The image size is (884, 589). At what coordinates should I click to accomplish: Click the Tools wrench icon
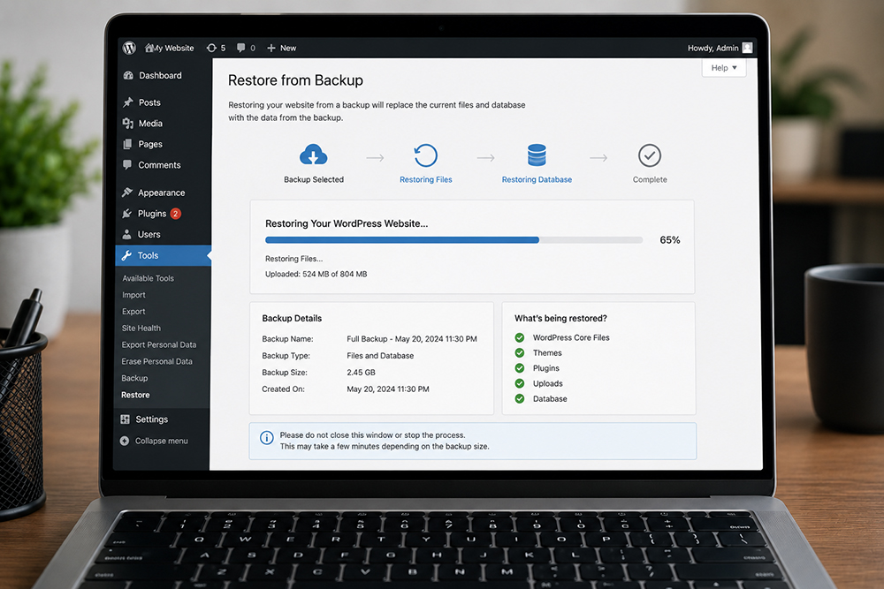(126, 255)
